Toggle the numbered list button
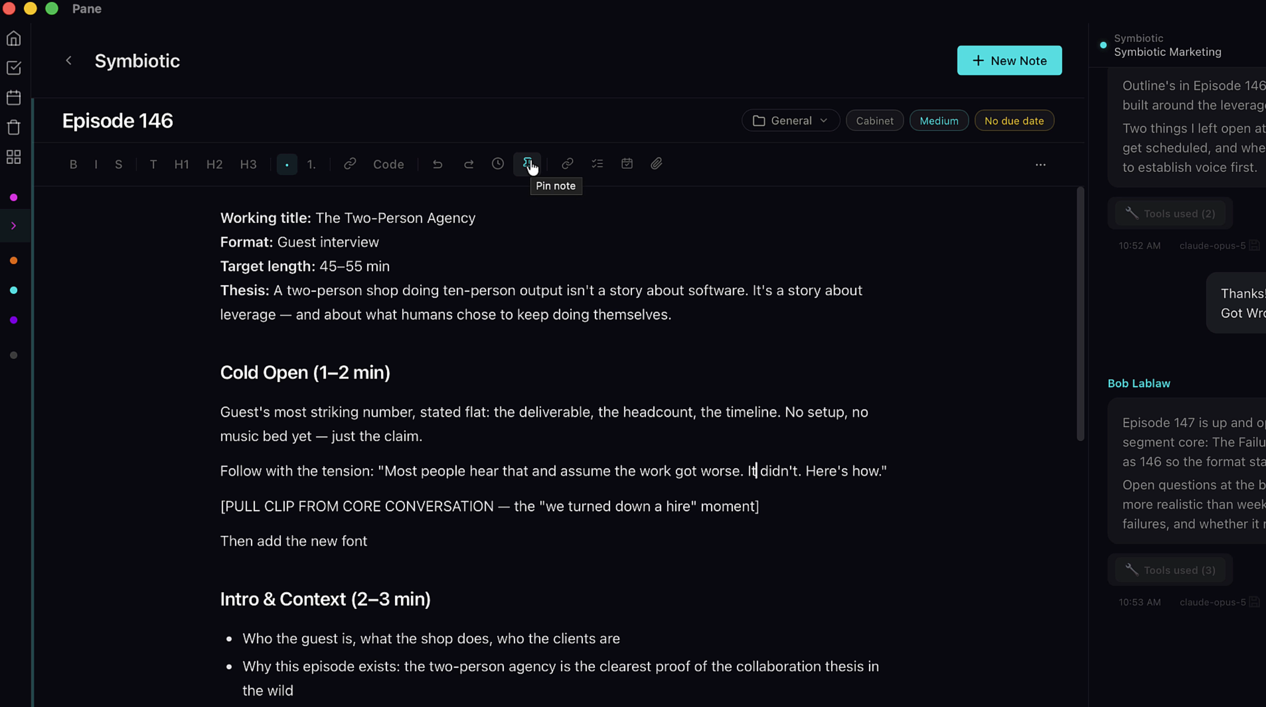 tap(312, 164)
